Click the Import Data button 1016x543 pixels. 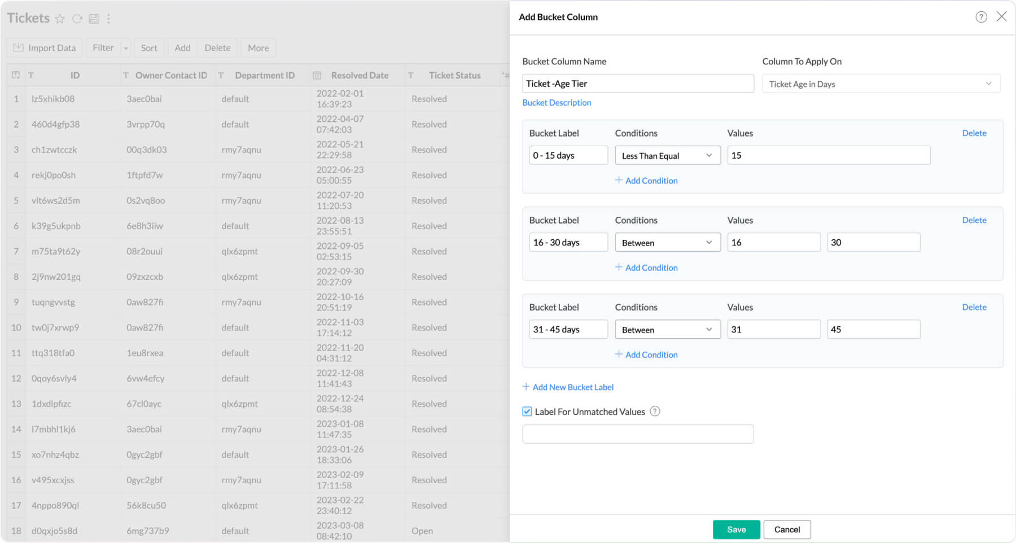coord(45,48)
